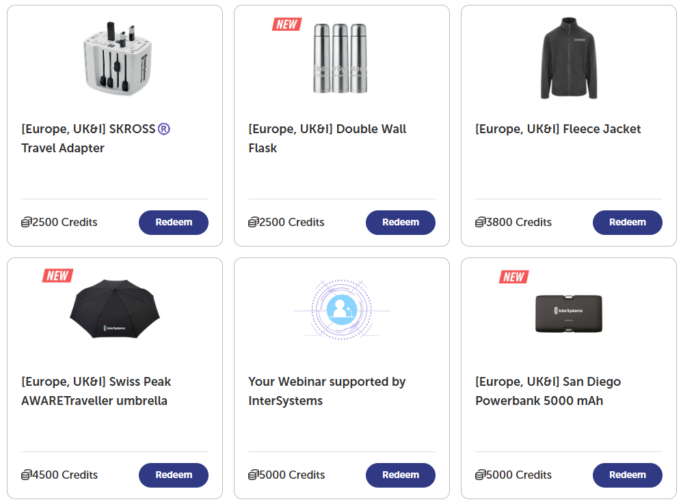Image resolution: width=681 pixels, height=504 pixels.
Task: Open the Fleece Jacket title link
Action: [558, 129]
